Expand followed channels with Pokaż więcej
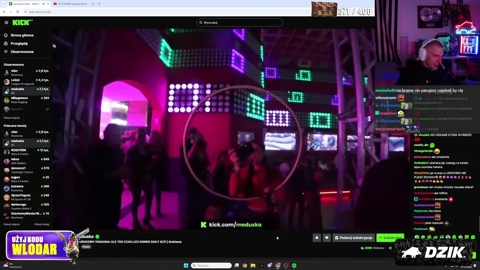 click(x=12, y=118)
